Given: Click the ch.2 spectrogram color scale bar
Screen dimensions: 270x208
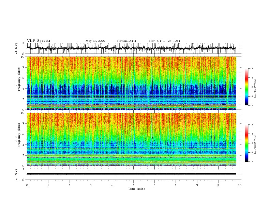Looking at the screenshot, I should pos(247,143).
